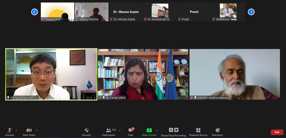The height and width of the screenshot is (138, 286).
Task: Select Dr. Mouna Gupta thumbnail tile
Action: [126, 12]
